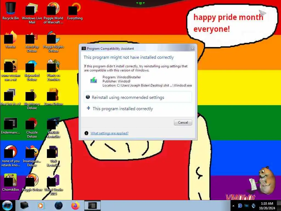The height and width of the screenshot is (211, 281).
Task: Select AstroPop Deluxe desktop icon
Action: [x=32, y=42]
